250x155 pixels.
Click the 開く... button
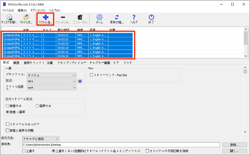click(234, 151)
